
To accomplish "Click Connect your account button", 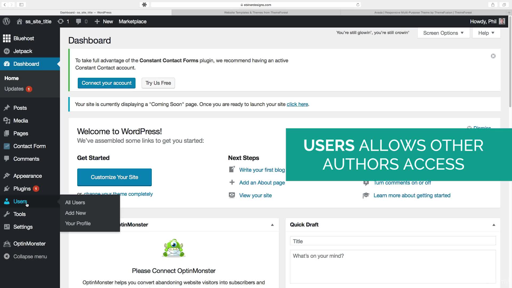I will coord(107,83).
